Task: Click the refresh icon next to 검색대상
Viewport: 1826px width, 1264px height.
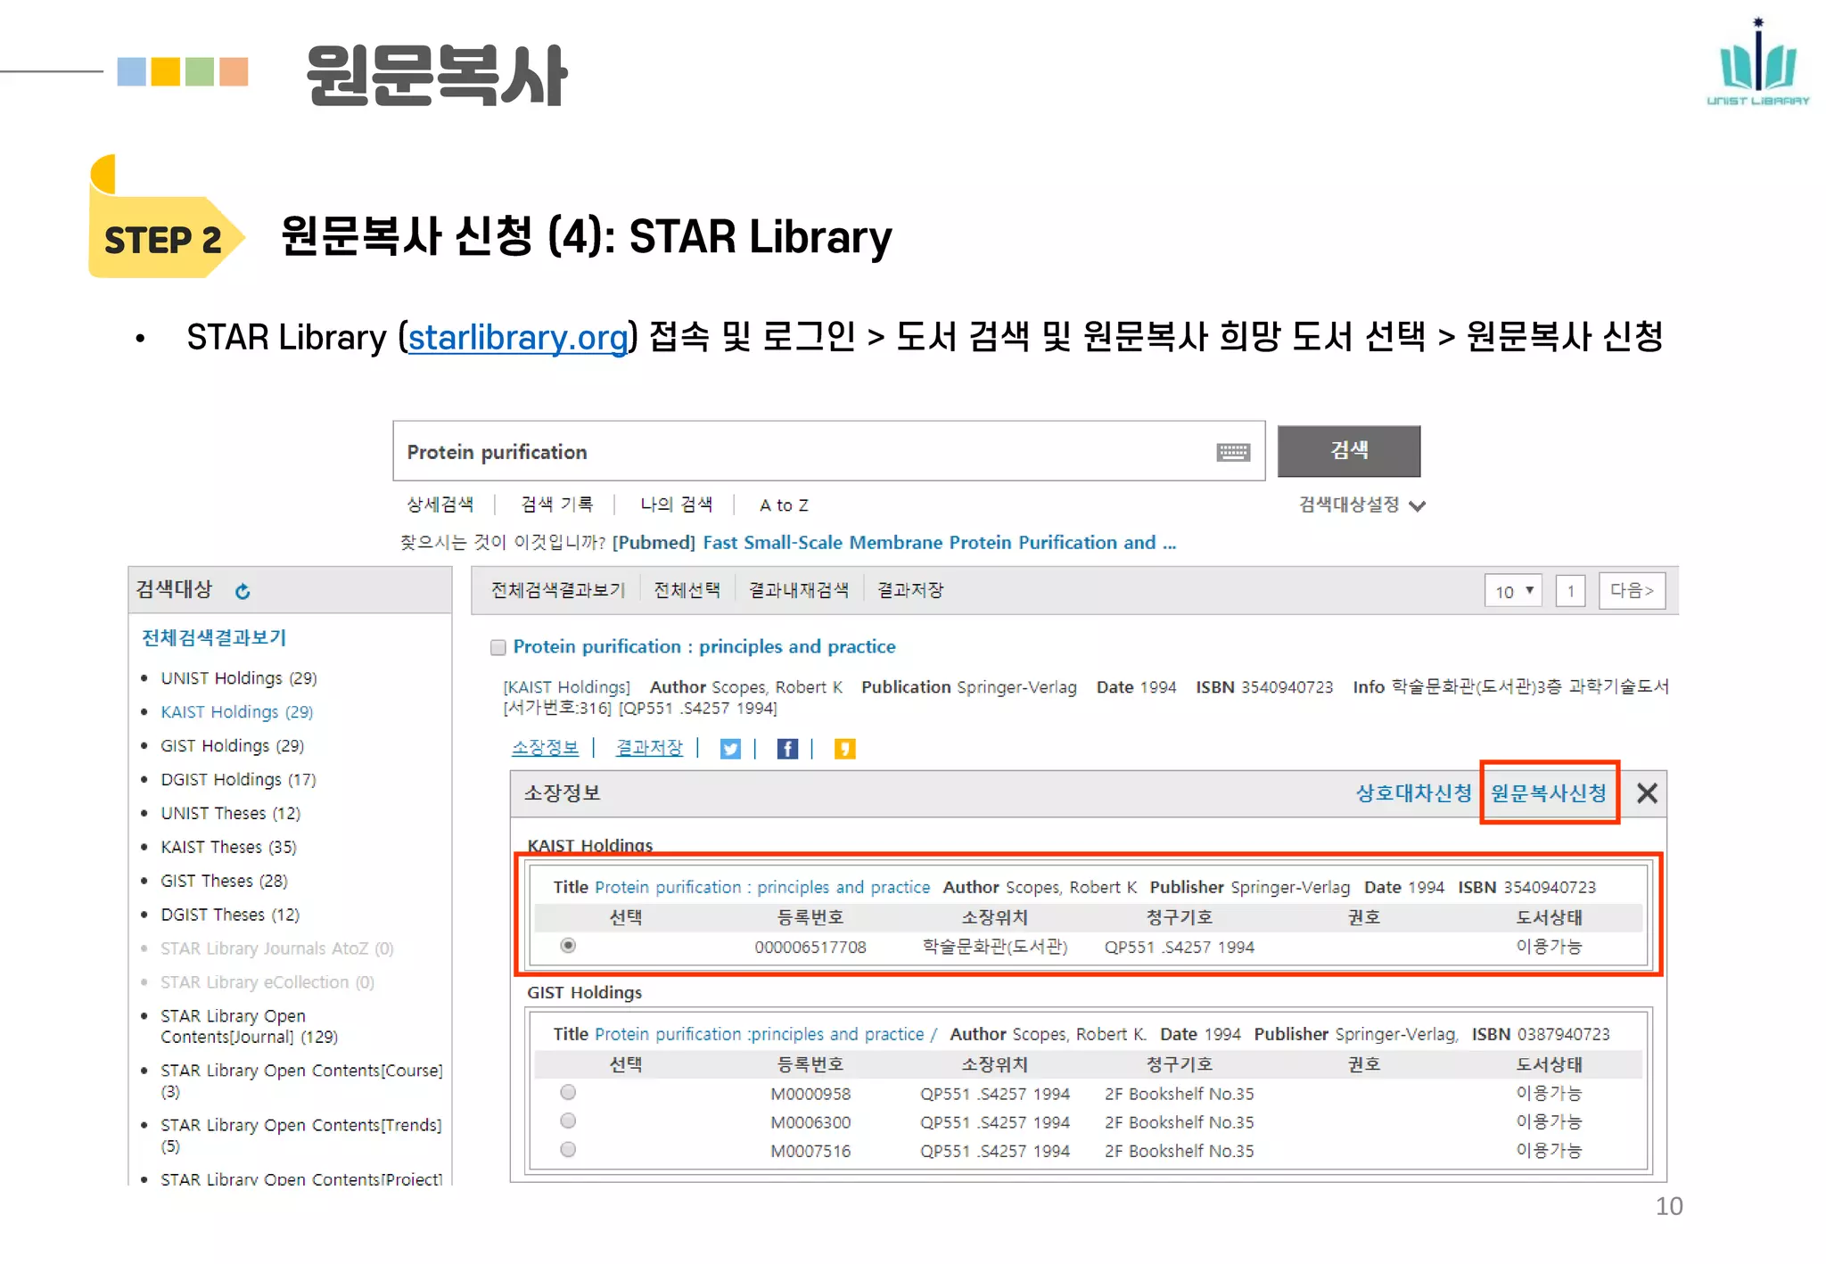Action: pos(243,591)
